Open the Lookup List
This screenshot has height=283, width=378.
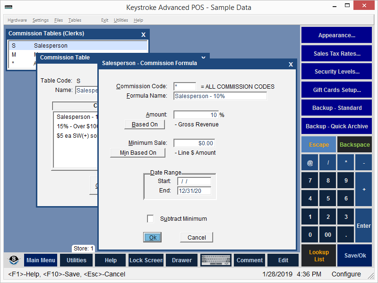coord(319,256)
